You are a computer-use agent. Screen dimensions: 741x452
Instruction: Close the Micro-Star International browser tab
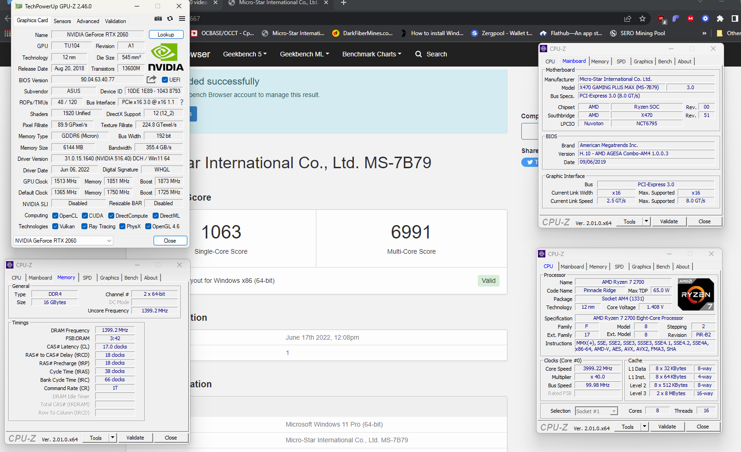pos(326,3)
